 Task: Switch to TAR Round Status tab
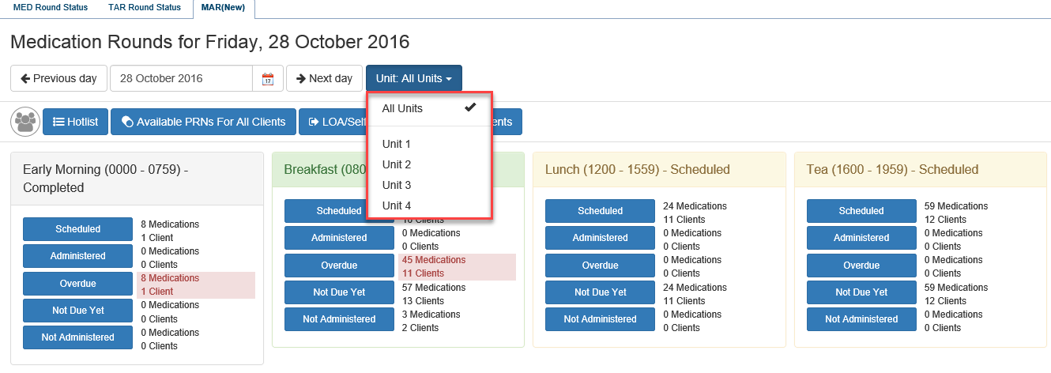click(x=145, y=8)
